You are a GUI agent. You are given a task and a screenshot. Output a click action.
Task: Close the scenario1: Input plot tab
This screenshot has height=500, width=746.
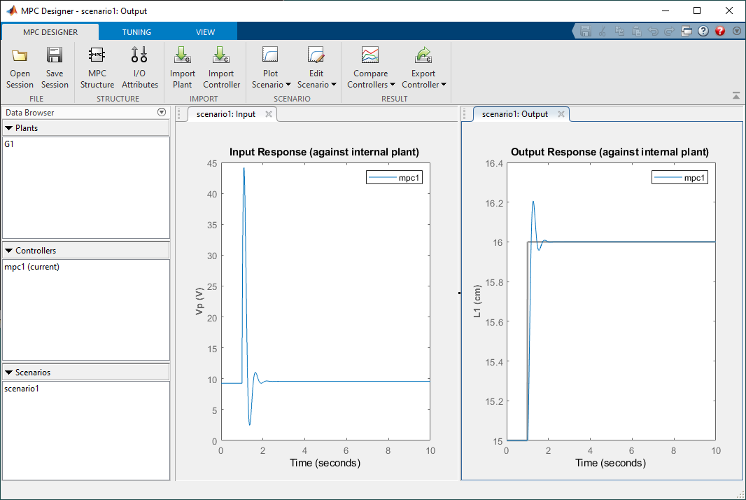click(x=268, y=114)
